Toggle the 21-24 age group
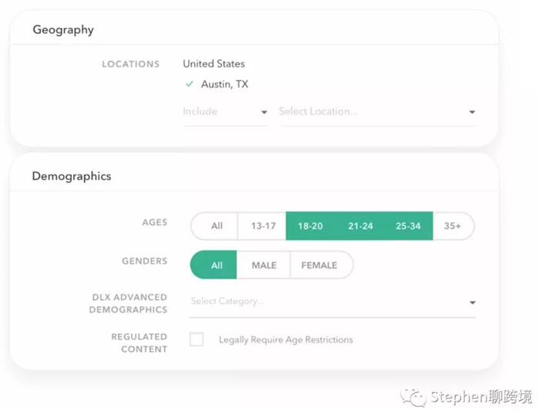Screen dimensions: 539x410 (360, 226)
